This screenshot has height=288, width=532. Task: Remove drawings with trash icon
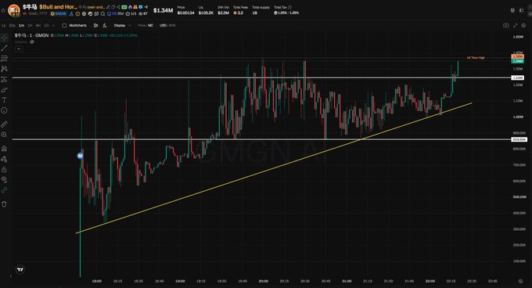pos(4,204)
